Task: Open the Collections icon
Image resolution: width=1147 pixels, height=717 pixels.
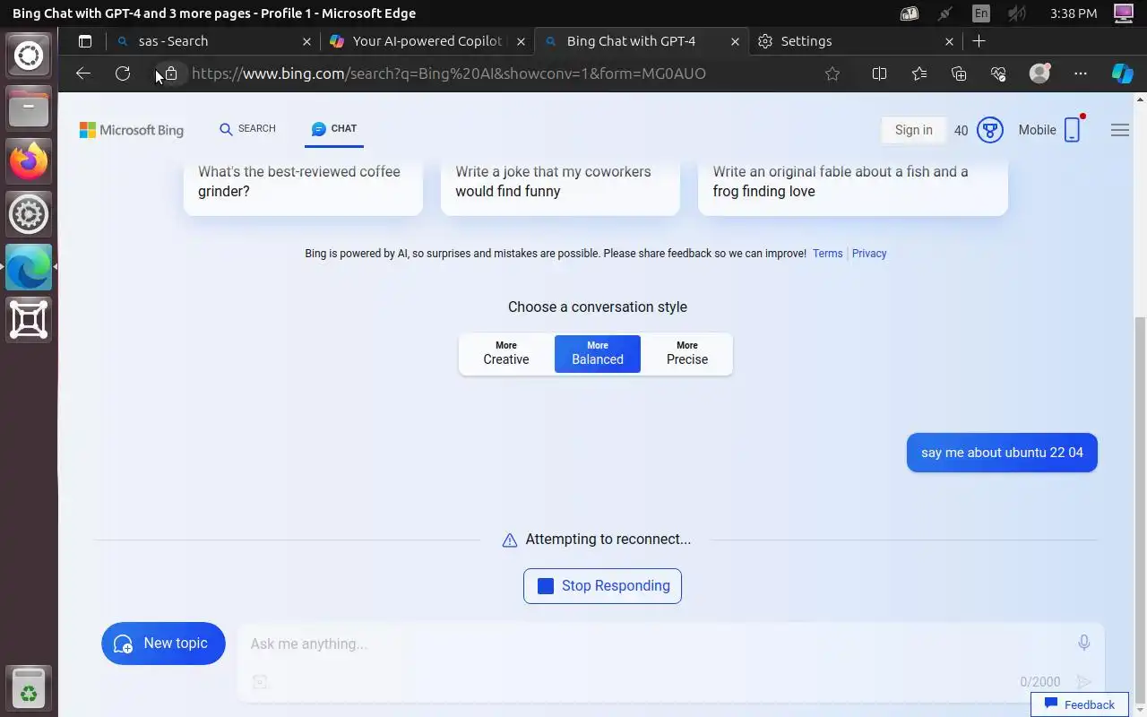Action: click(959, 73)
